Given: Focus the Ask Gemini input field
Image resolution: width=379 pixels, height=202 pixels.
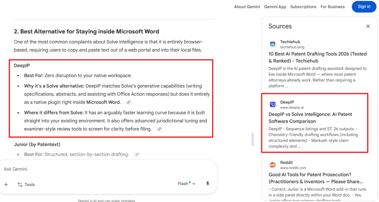Looking at the screenshot, I should tap(108, 169).
